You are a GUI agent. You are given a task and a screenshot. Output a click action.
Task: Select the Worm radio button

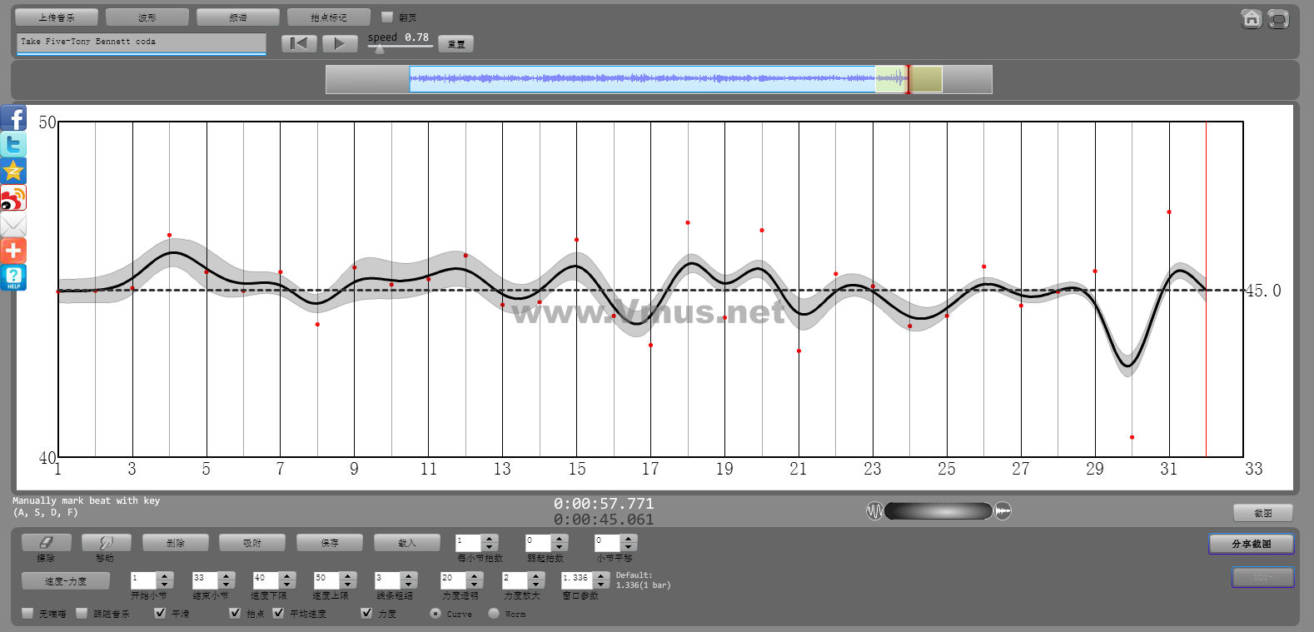(x=494, y=613)
